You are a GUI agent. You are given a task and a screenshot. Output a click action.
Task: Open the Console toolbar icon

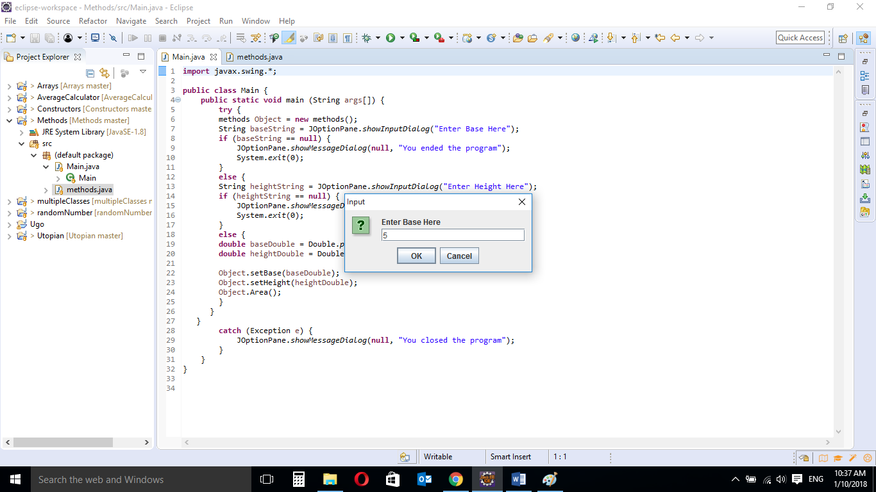95,38
